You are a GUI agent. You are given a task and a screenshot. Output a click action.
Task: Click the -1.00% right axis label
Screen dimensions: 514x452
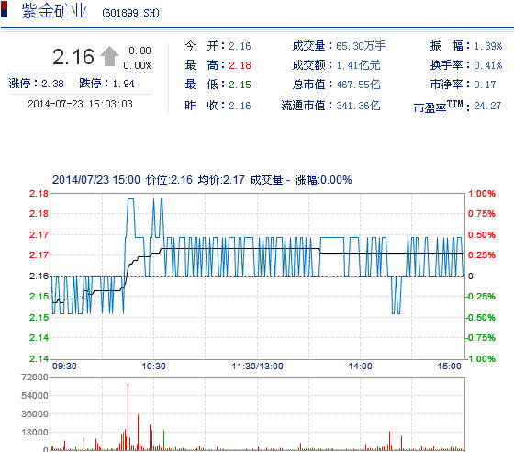(480, 358)
